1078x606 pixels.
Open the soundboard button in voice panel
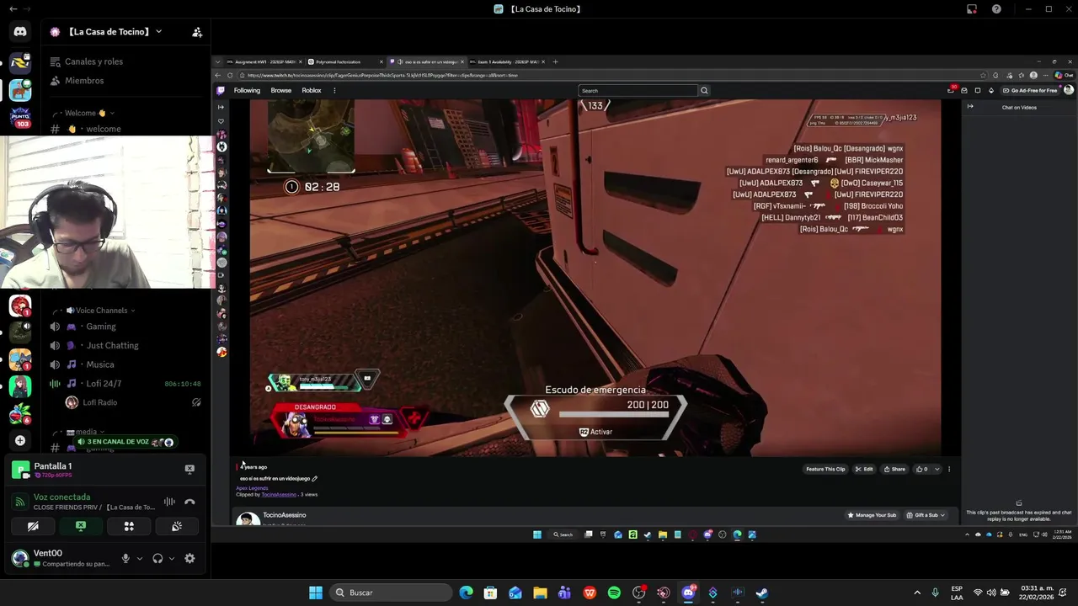(177, 526)
